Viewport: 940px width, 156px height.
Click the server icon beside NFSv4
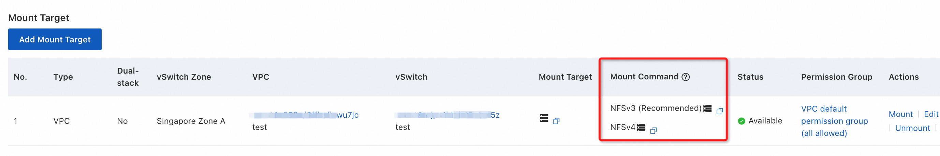[641, 127]
